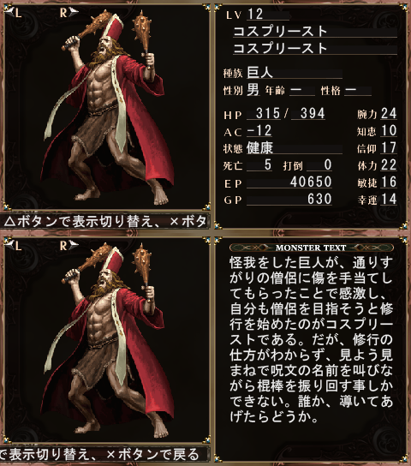
Task: Click the 状態 健康 status field
Action: [283, 148]
